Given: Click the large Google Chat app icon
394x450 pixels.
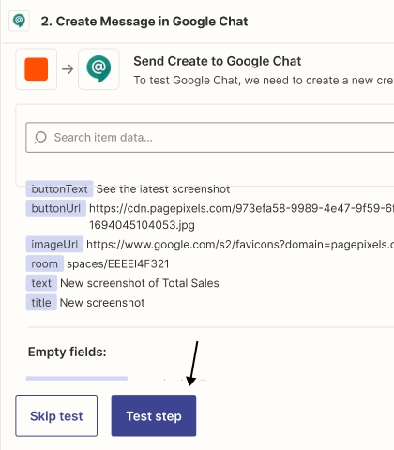Looking at the screenshot, I should 98,69.
